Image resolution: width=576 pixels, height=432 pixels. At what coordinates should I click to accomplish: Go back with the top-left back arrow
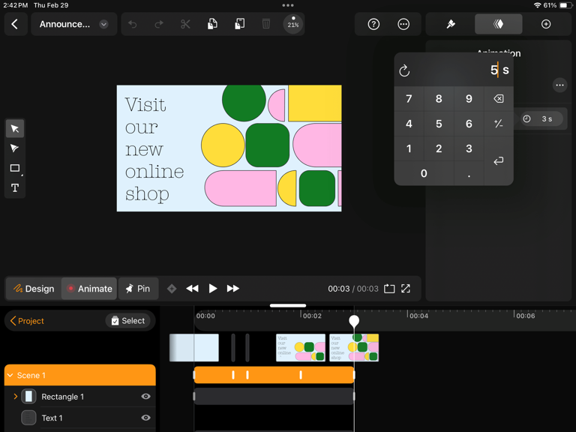coord(15,24)
